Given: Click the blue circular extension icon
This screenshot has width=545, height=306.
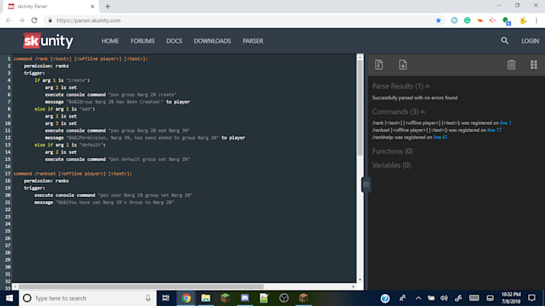Looking at the screenshot, I should 454,21.
